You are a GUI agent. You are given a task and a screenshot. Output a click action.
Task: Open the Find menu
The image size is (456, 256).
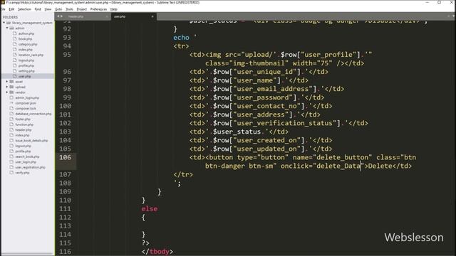click(x=38, y=9)
